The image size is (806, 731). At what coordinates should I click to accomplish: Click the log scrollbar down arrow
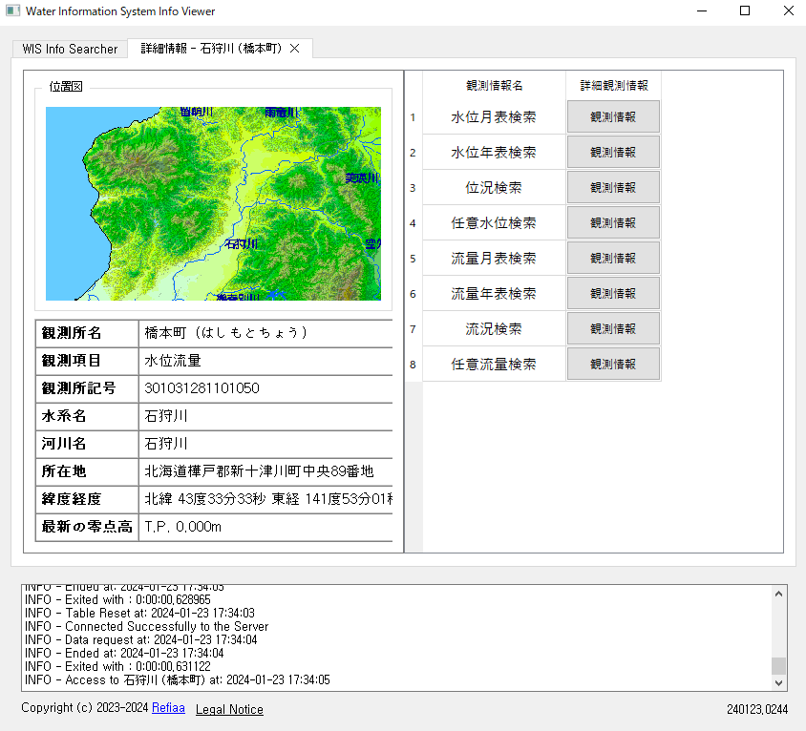(778, 682)
